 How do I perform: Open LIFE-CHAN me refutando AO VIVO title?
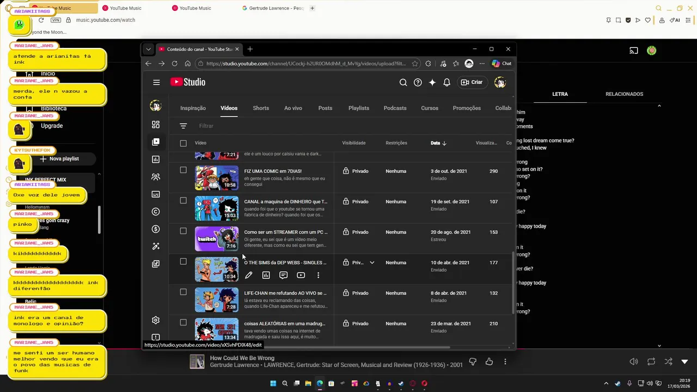pyautogui.click(x=285, y=293)
